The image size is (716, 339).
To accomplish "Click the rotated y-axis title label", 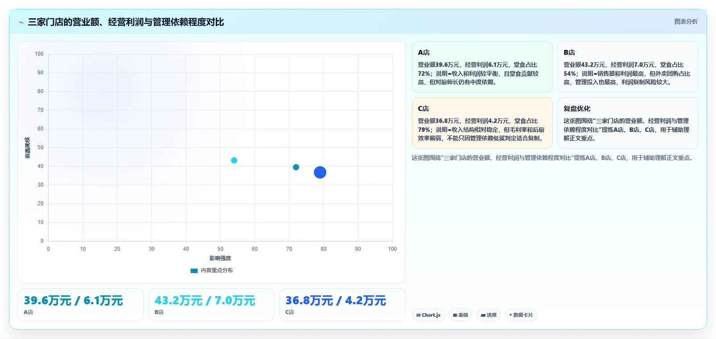I will [28, 148].
